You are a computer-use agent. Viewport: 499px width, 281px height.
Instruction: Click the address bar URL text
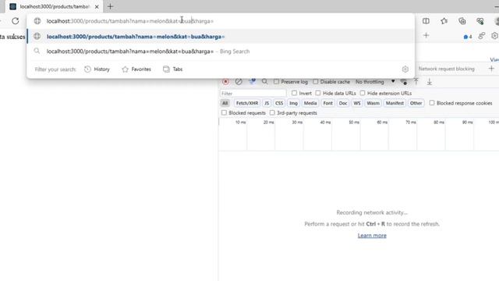pos(130,21)
